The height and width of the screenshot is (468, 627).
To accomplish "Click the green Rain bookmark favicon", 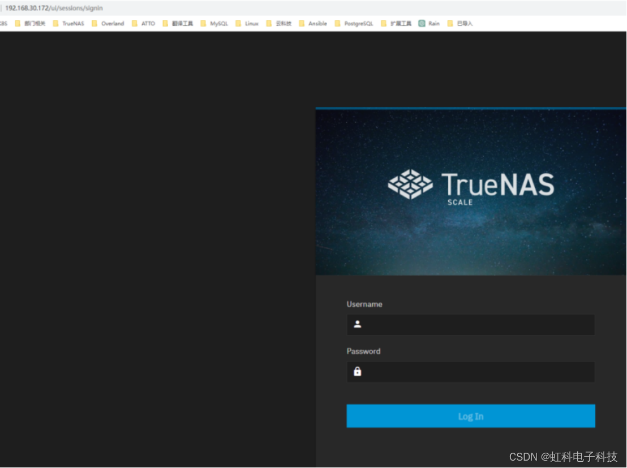I will point(422,24).
